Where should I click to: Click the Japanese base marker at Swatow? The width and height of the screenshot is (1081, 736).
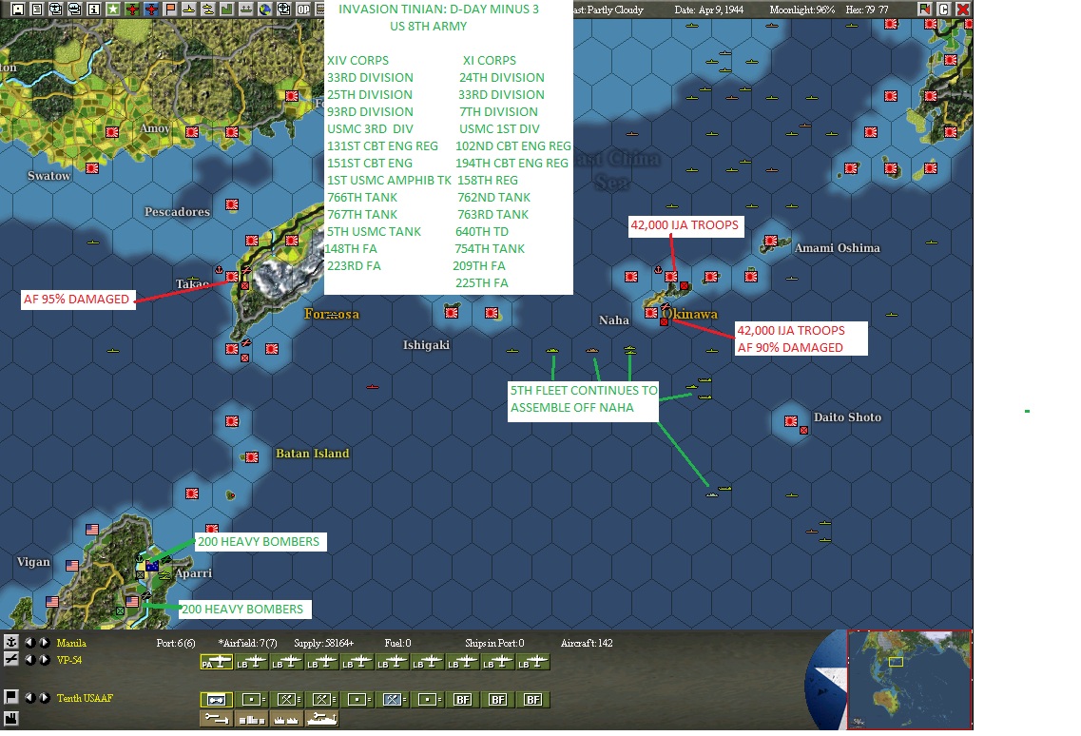coord(91,168)
